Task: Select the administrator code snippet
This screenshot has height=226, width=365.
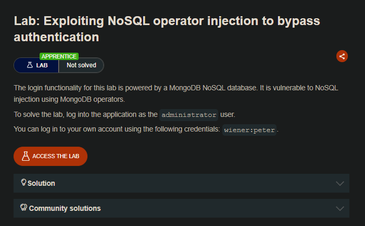Action: coord(188,115)
